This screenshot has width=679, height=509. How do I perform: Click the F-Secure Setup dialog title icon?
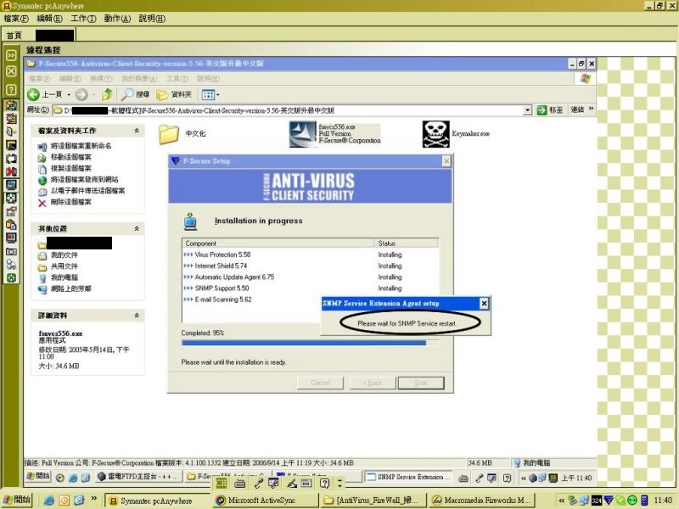[176, 161]
